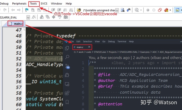Open Remote Explorer in VS Code activity bar
Screen dimensions: 182x110
[67, 84]
